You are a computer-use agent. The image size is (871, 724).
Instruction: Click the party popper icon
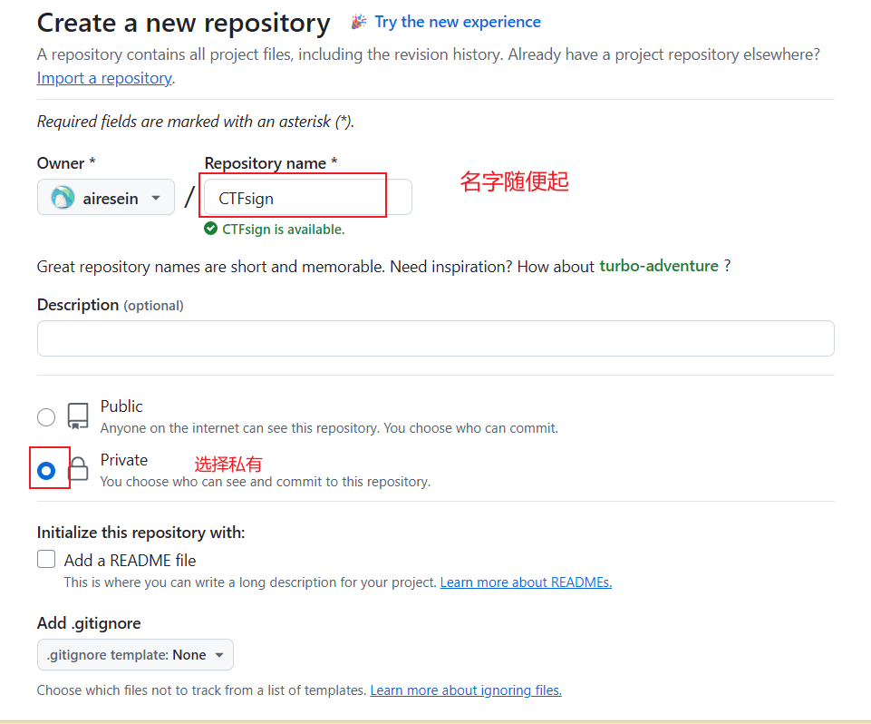pos(359,22)
